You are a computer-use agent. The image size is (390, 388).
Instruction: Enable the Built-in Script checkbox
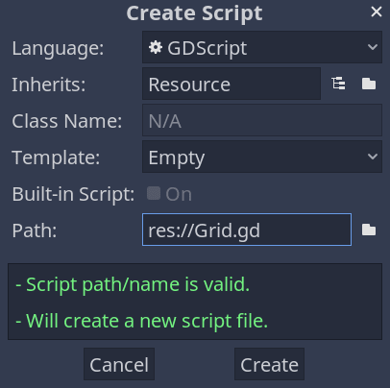pos(154,193)
